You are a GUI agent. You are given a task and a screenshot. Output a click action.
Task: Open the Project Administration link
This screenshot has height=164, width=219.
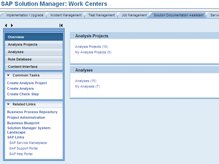click(x=26, y=118)
